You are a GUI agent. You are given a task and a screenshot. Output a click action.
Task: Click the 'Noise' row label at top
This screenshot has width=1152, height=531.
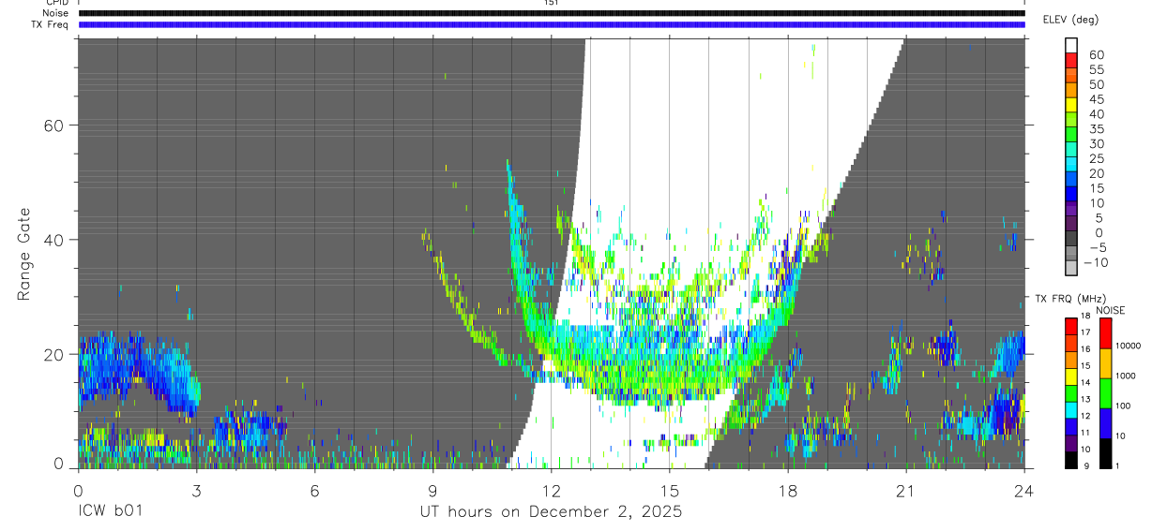coord(55,13)
